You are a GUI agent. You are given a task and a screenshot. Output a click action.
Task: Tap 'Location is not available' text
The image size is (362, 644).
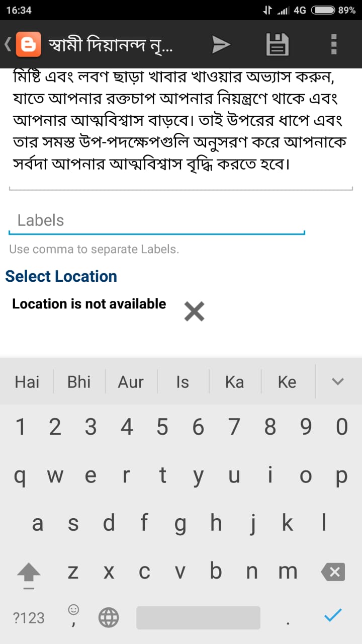point(89,304)
